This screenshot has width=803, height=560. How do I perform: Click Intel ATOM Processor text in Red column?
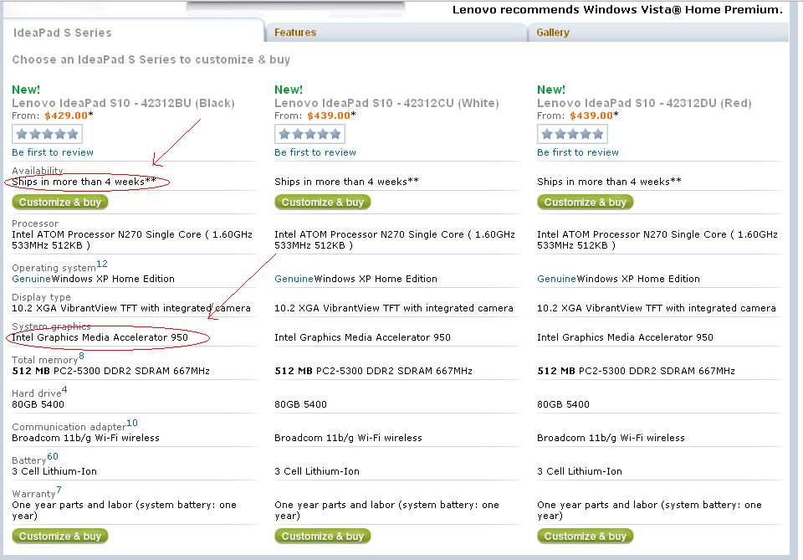point(657,239)
